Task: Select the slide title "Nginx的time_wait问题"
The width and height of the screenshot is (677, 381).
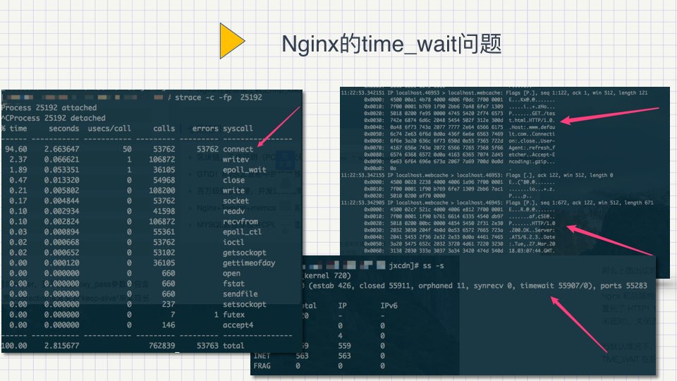Action: [x=391, y=44]
